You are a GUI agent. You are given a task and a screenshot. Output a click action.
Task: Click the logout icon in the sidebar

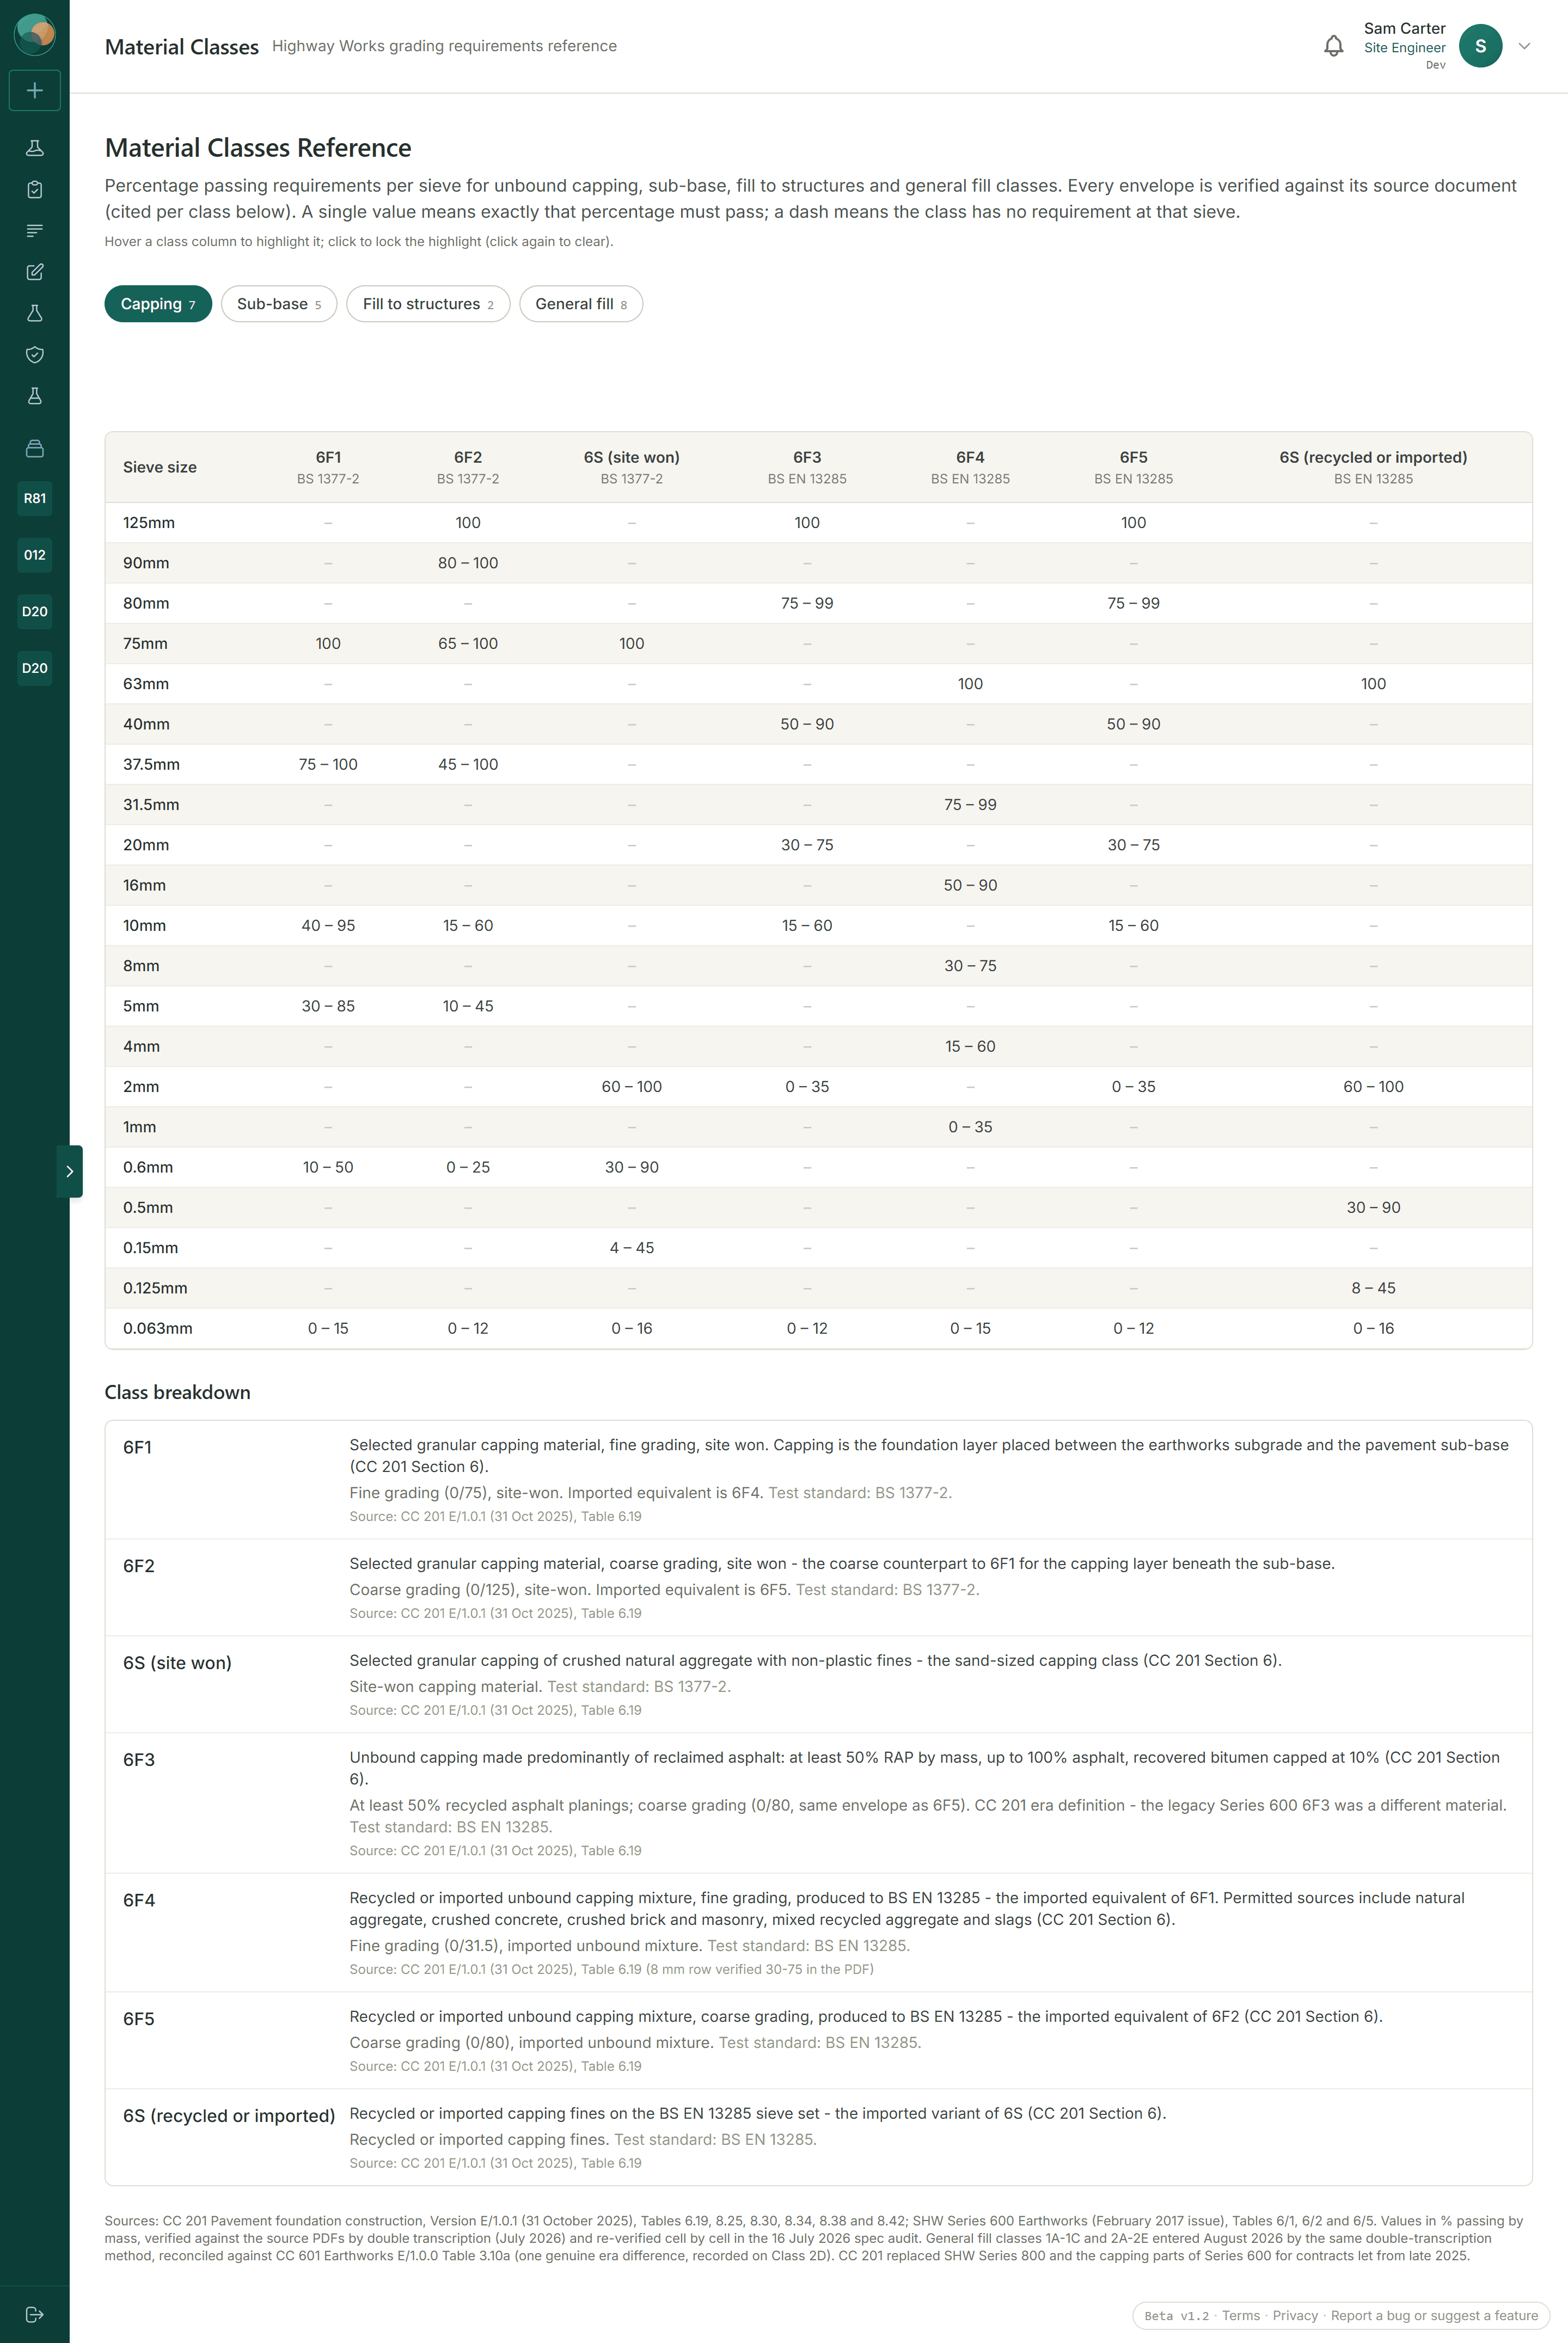tap(35, 2315)
